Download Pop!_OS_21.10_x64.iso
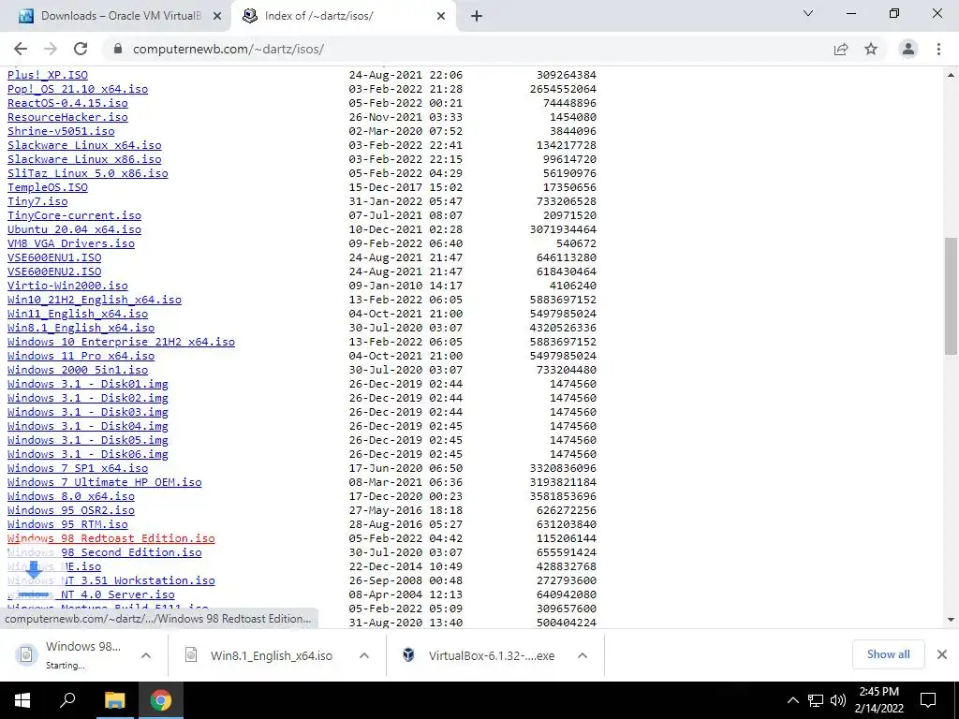This screenshot has height=719, width=959. [x=78, y=89]
